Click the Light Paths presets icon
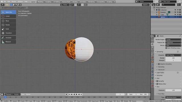The height and width of the screenshot is (102, 182). 178,73
